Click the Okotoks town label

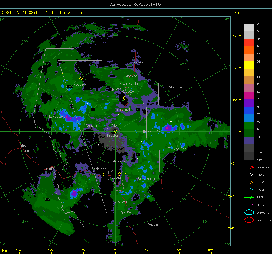[121, 201]
